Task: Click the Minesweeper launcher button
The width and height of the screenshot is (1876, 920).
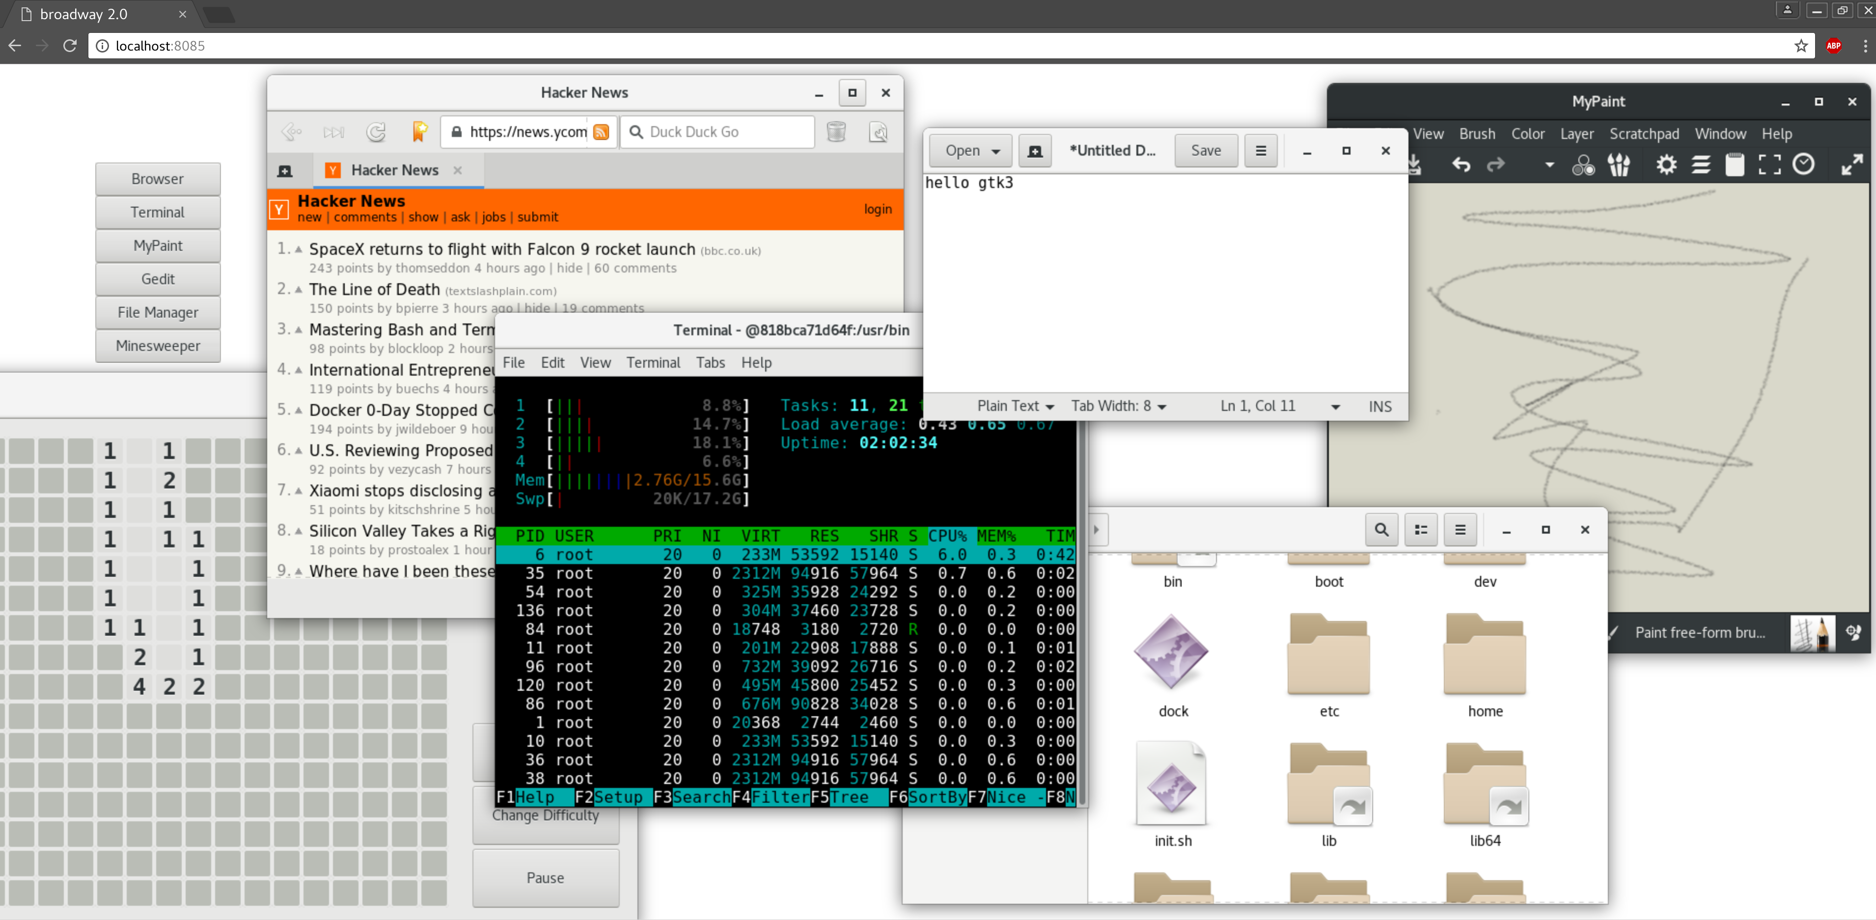Action: coord(157,346)
